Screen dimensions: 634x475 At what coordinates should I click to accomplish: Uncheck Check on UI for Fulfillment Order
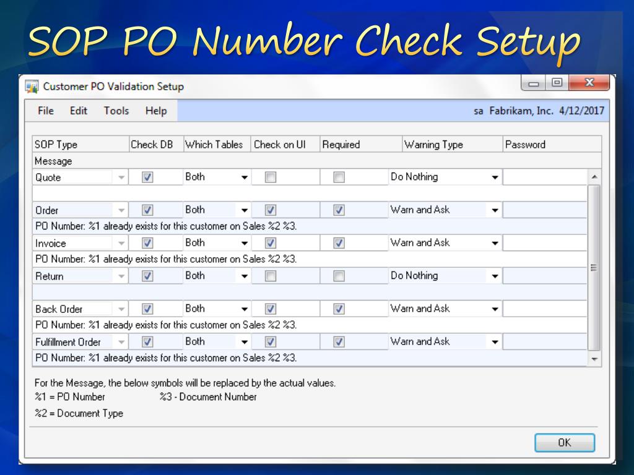coord(271,342)
